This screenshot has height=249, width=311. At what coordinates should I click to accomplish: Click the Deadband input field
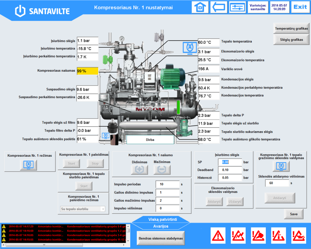[230, 170]
